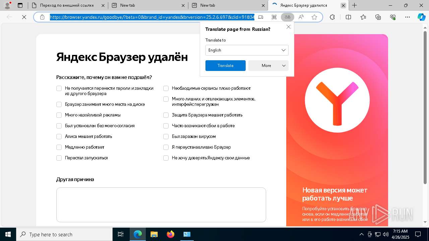Open Browser essentials heart icon
Viewport: 429px width, 241px height.
pyautogui.click(x=393, y=17)
